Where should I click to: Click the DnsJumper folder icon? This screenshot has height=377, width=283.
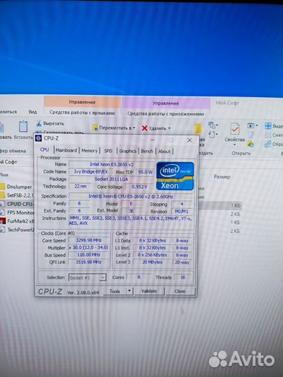2,186
